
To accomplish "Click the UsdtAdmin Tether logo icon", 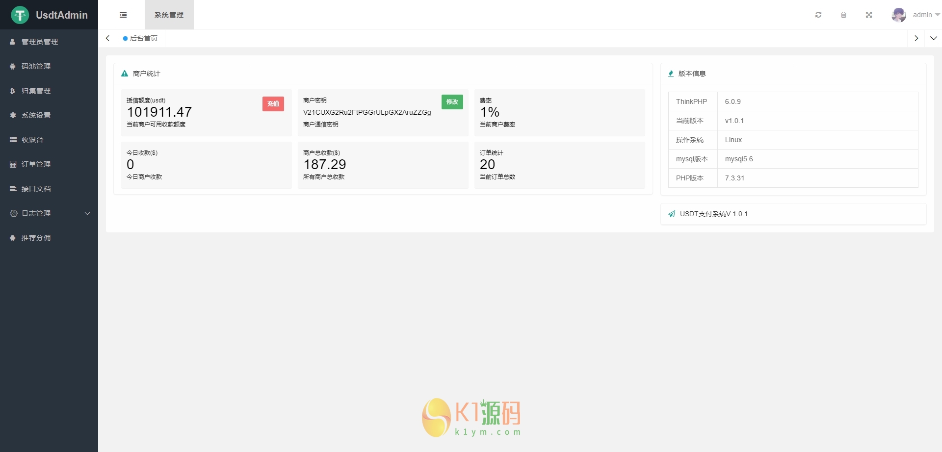I will pos(20,15).
